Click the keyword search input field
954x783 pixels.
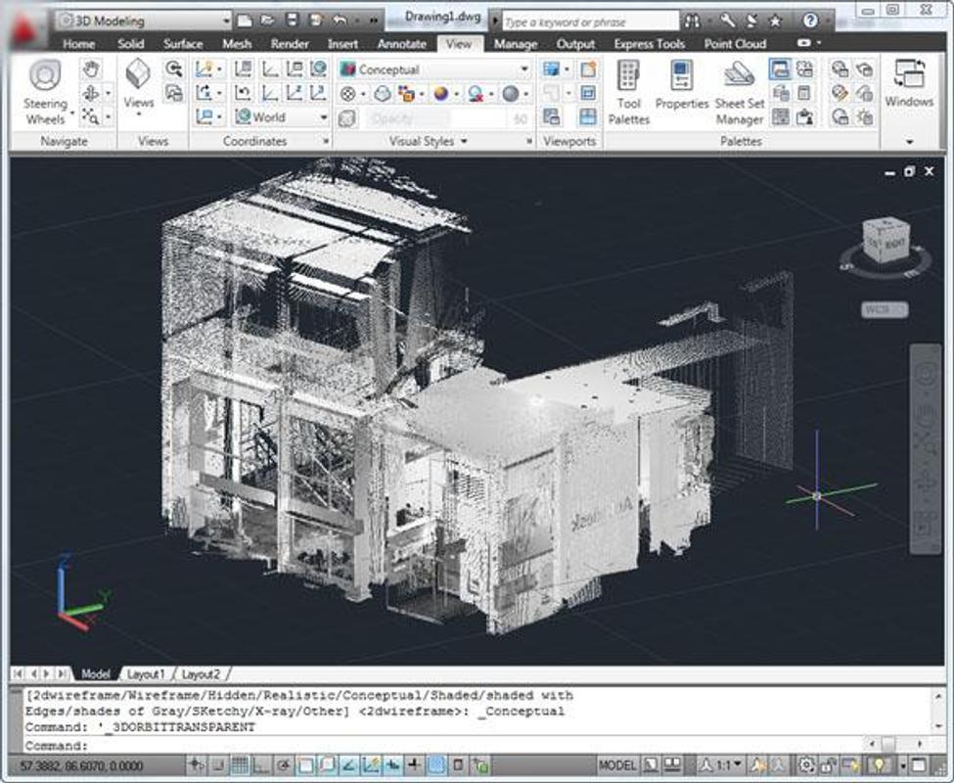[x=590, y=22]
